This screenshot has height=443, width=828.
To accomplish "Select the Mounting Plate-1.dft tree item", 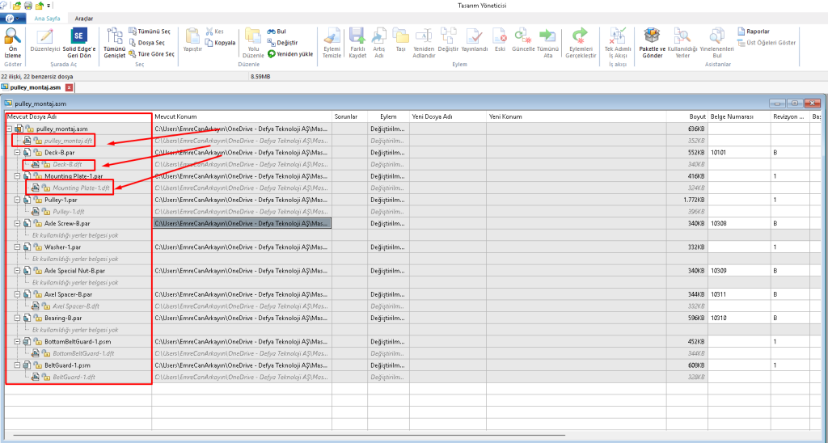I will pos(77,188).
